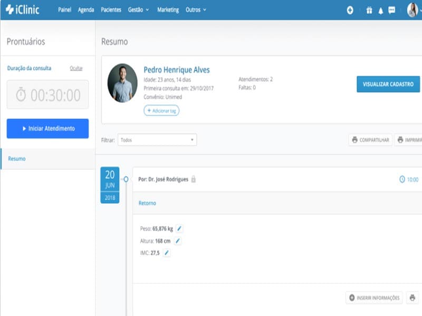This screenshot has width=422, height=316.
Task: Click the 20 JUN 2018 timeline date marker
Action: pos(110,185)
